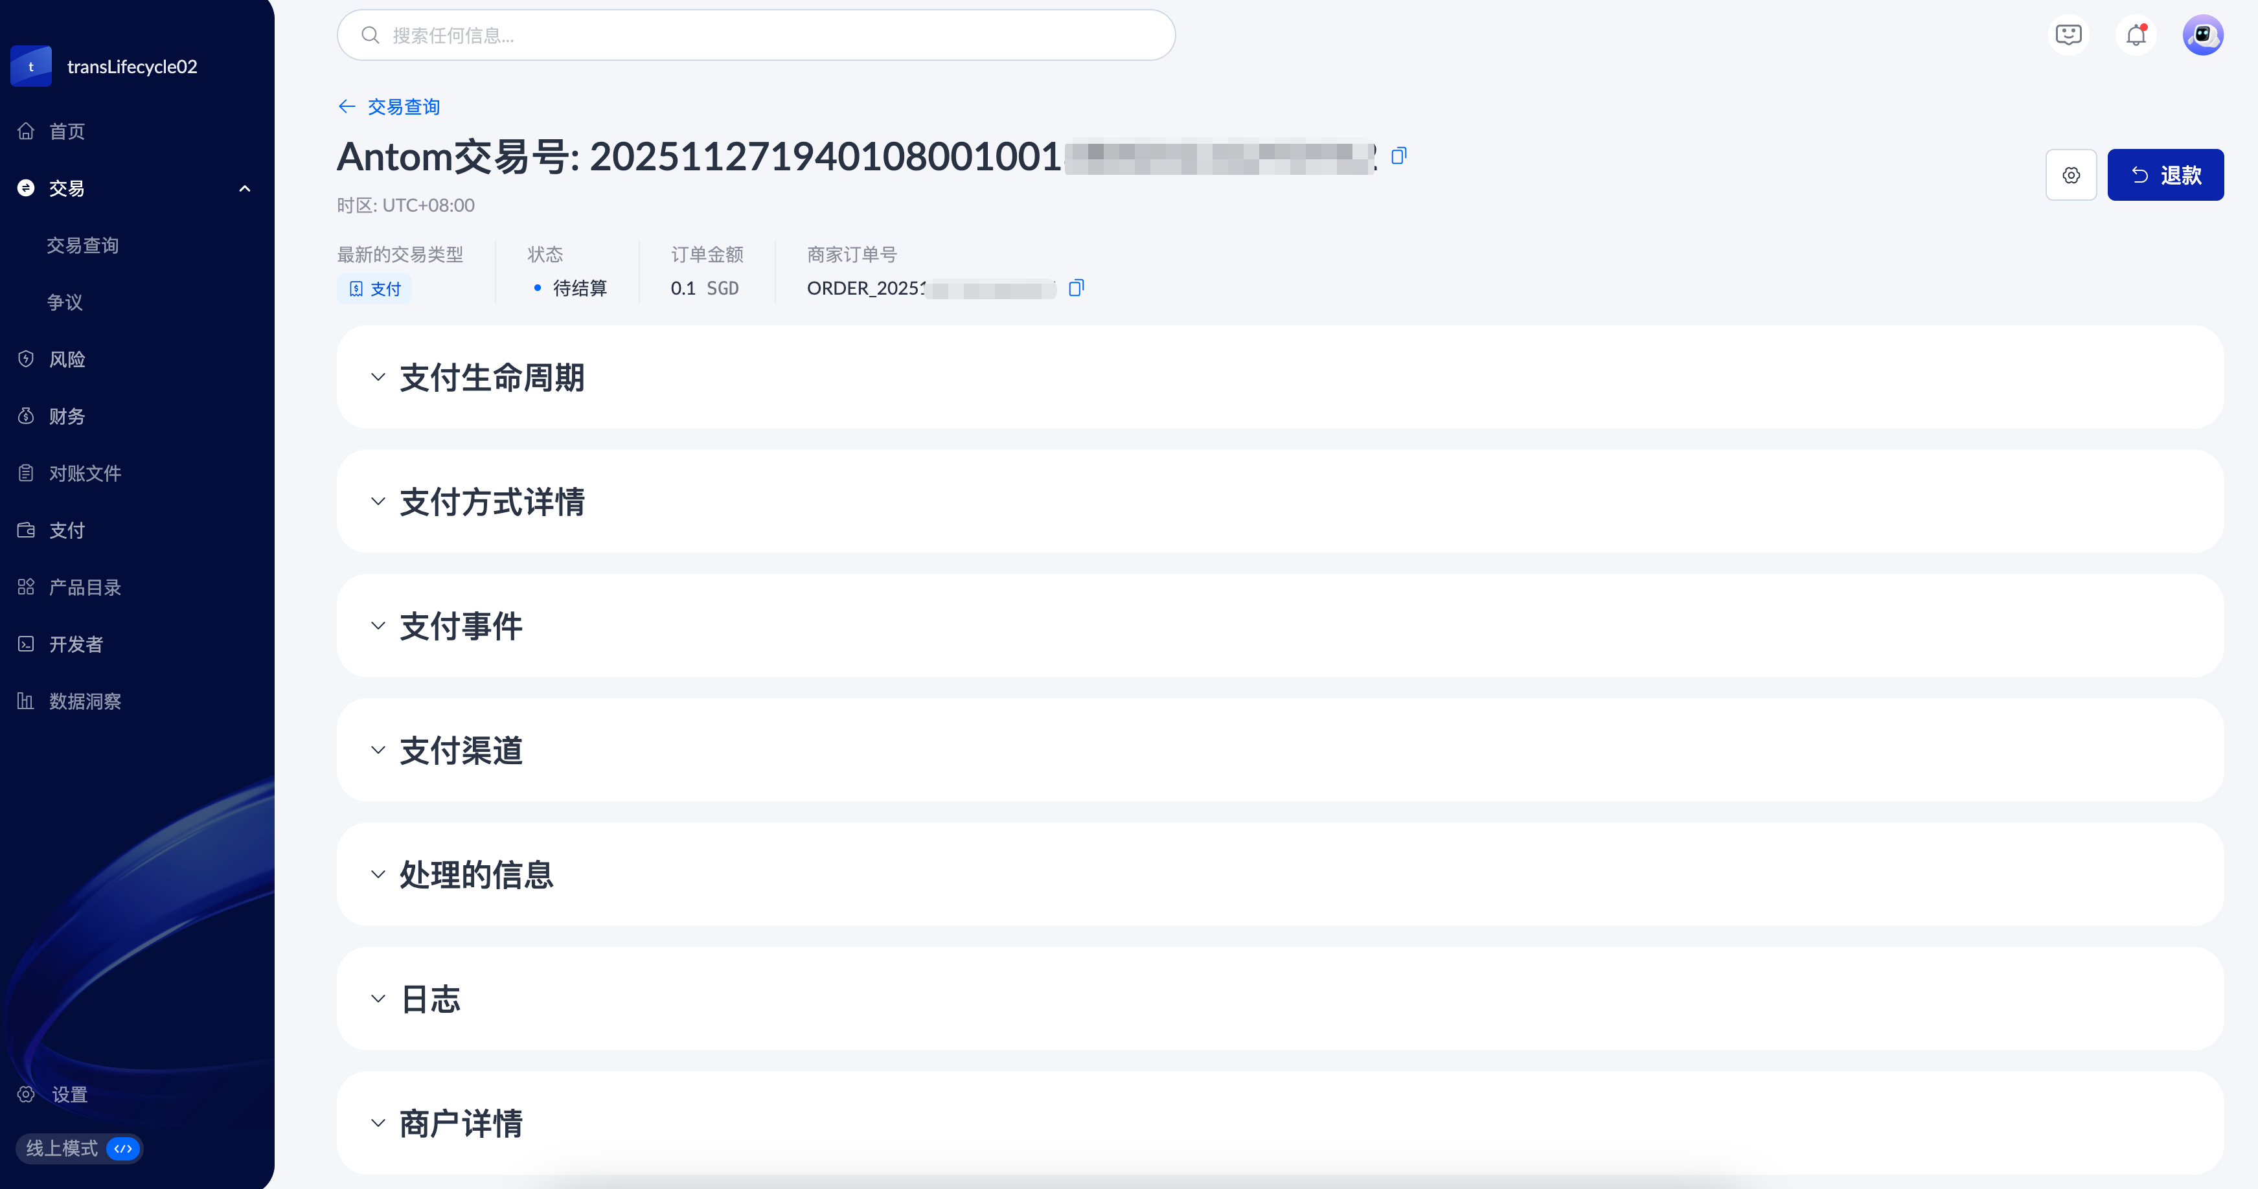This screenshot has height=1189, width=2258.
Task: Open page settings gear button
Action: 2070,176
